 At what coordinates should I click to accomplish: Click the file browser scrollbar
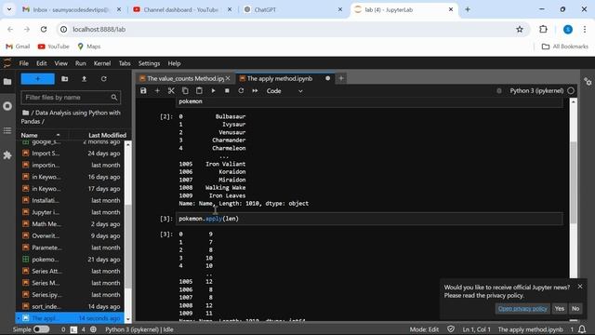(128, 247)
